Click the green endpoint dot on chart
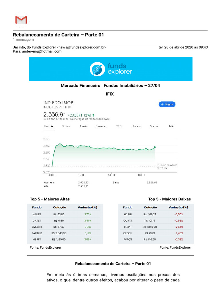The width and height of the screenshot is (220, 294). click(x=155, y=147)
